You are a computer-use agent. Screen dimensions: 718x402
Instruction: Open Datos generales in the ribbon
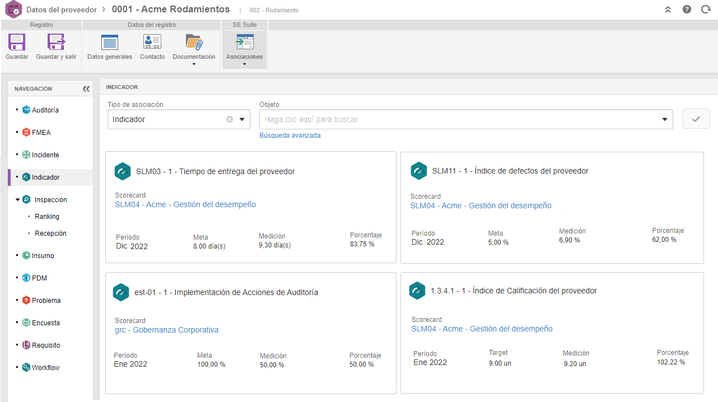[110, 43]
